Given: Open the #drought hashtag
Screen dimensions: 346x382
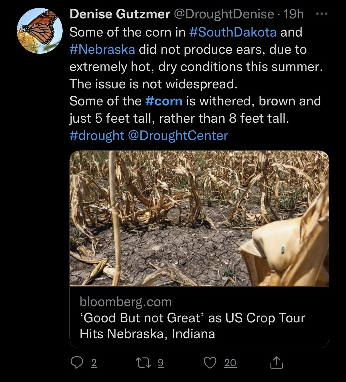Looking at the screenshot, I should click(x=97, y=136).
